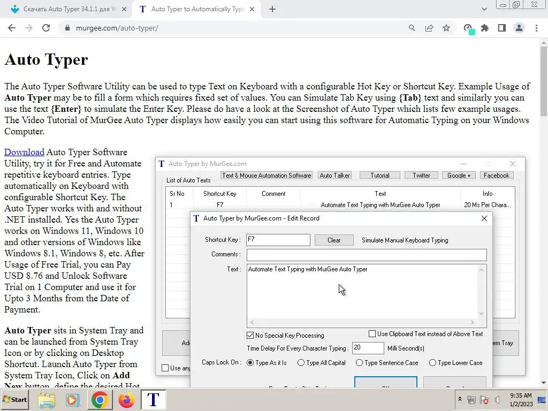Viewport: 548px width, 411px height.
Task: Click the Twitter button
Action: pyautogui.click(x=421, y=176)
